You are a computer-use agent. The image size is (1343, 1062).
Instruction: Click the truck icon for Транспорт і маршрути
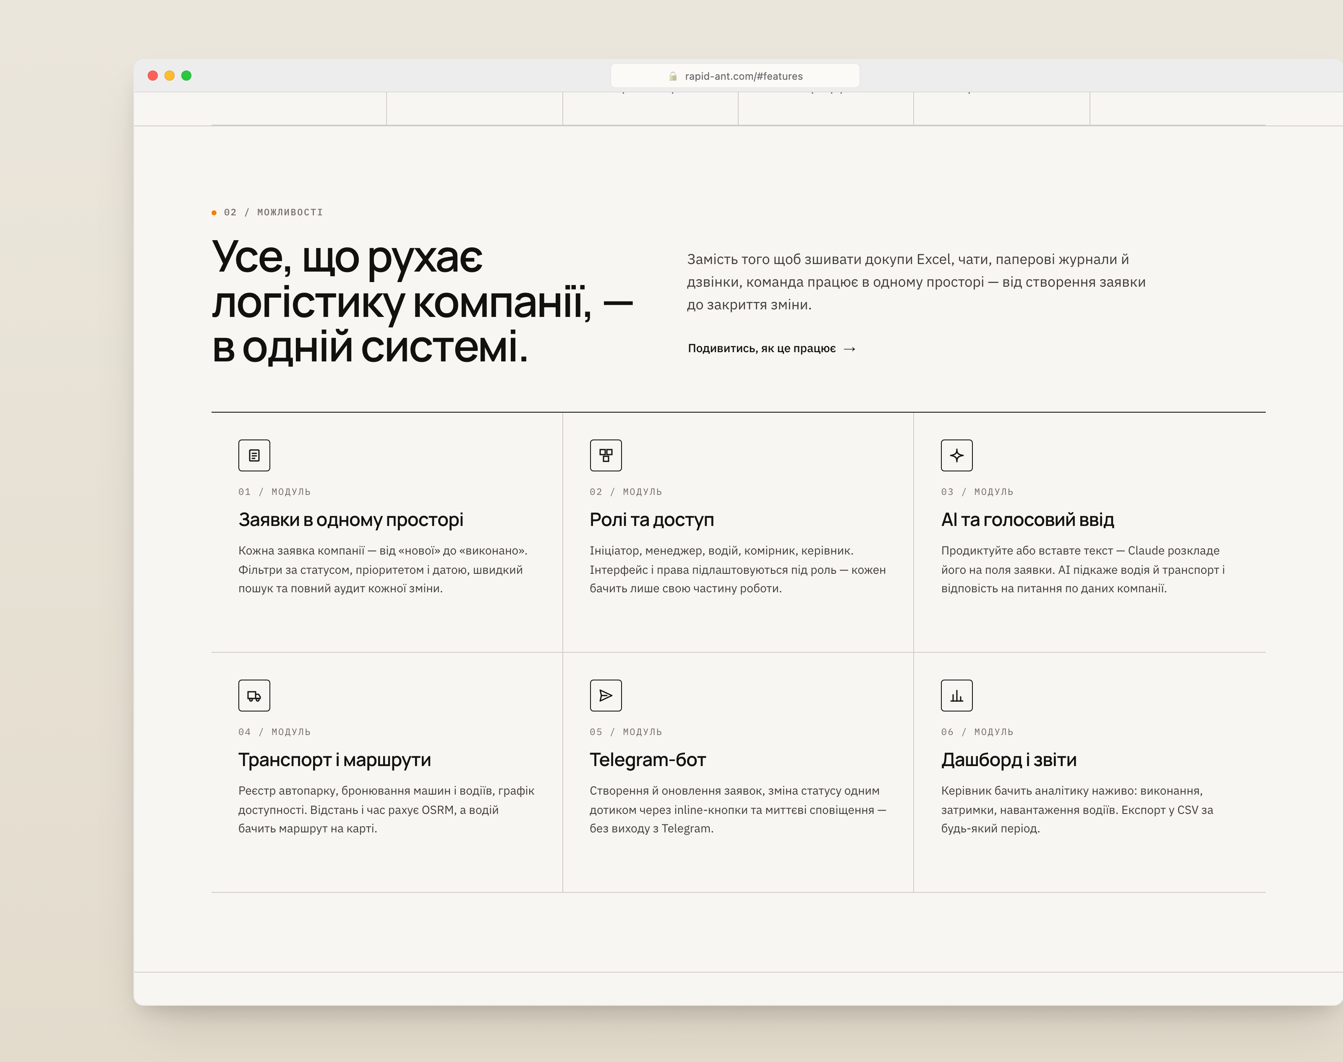pos(254,695)
